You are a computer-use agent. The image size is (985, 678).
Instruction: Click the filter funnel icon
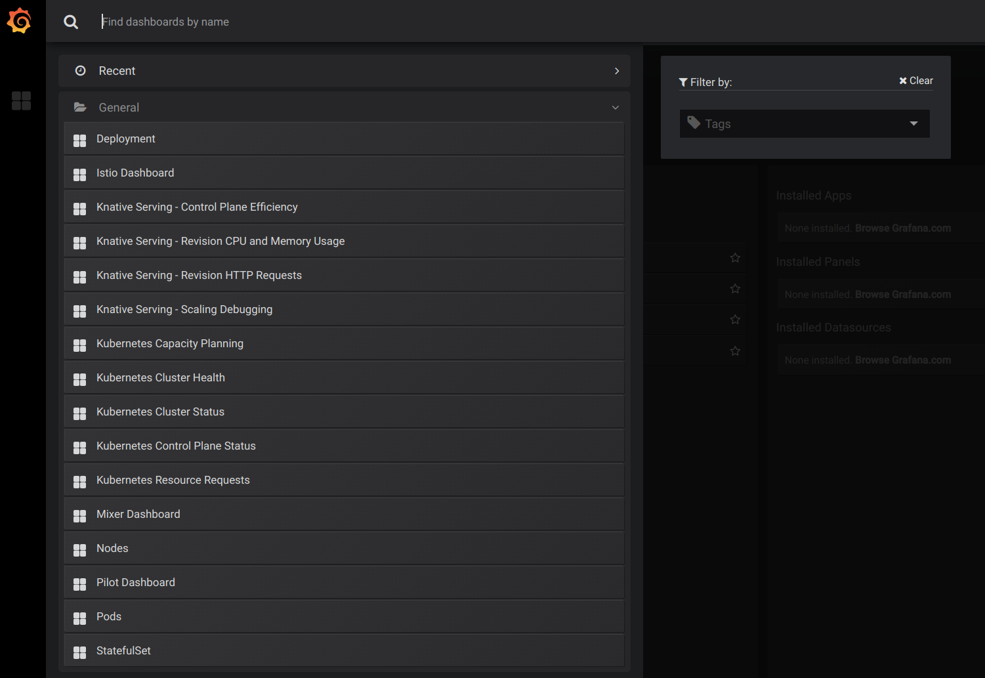point(683,82)
